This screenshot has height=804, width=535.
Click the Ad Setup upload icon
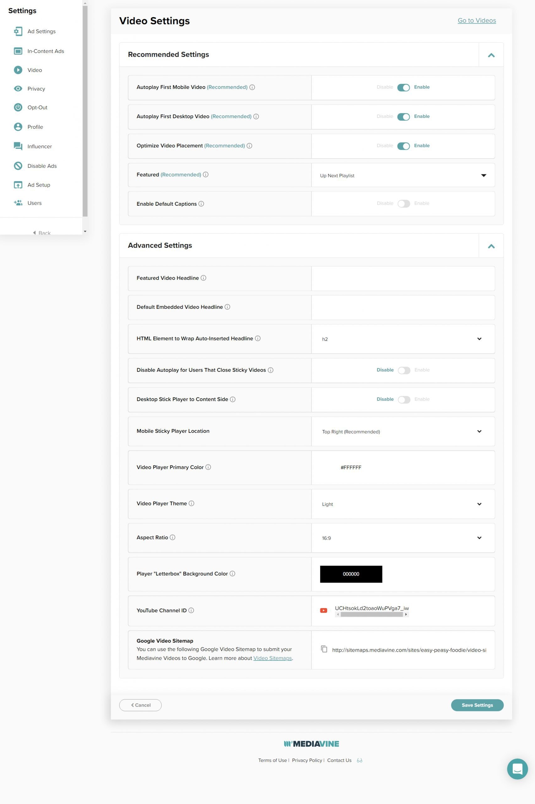point(18,185)
